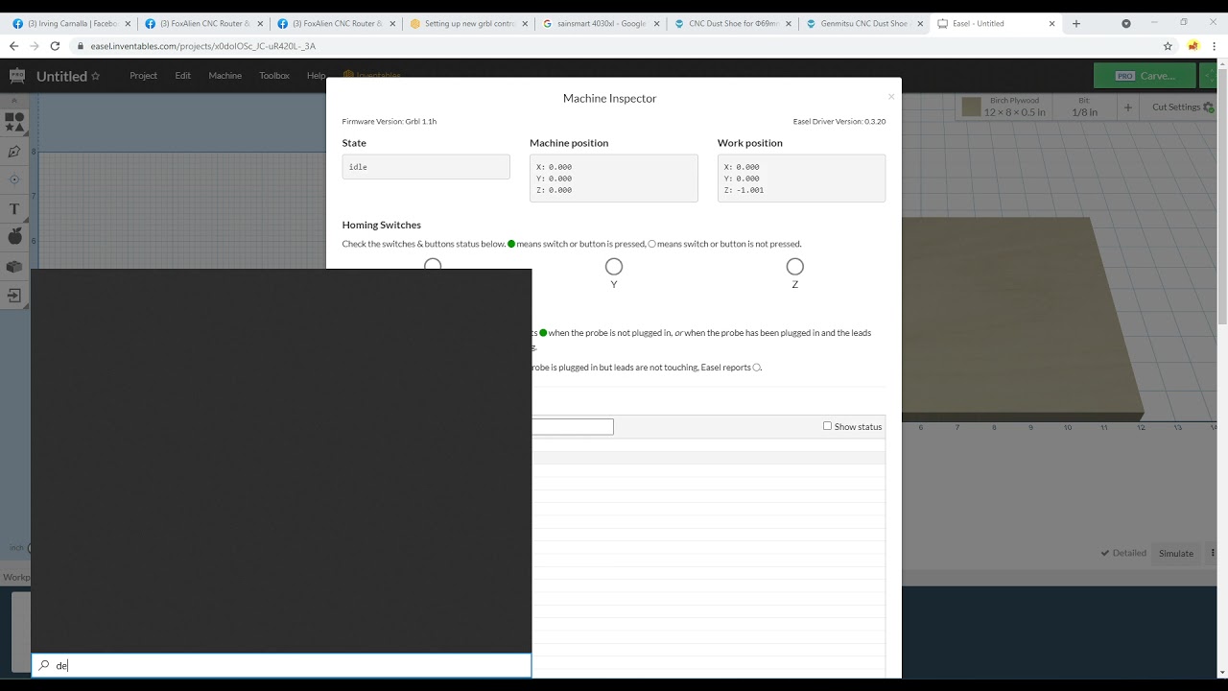The width and height of the screenshot is (1228, 691).
Task: Click the Birch Plywood material swatch
Action: pyautogui.click(x=972, y=107)
